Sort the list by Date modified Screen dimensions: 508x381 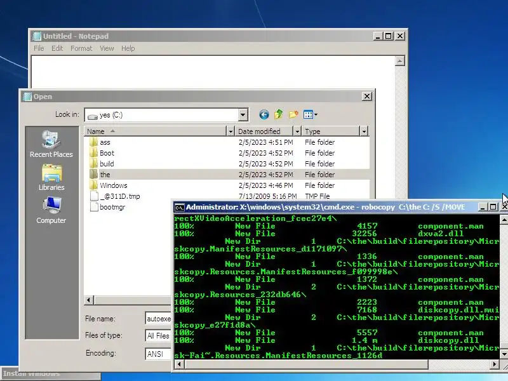264,131
